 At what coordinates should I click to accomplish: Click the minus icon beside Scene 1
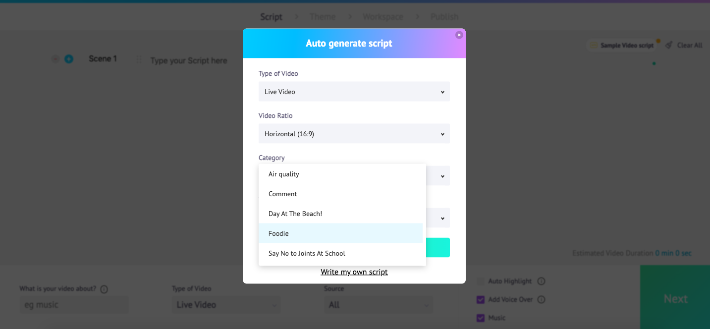(55, 58)
